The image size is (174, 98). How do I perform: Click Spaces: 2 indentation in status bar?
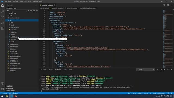(140, 93)
